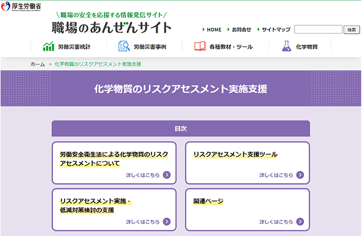Open the 労働災害統計 menu

[x=74, y=47]
